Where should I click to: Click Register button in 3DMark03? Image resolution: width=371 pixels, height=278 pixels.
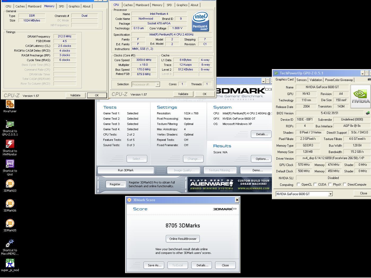point(116,184)
